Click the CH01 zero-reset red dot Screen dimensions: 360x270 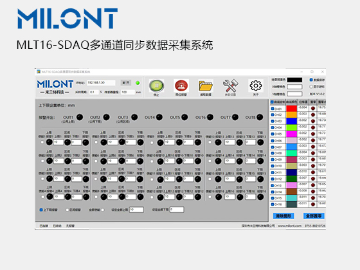[313, 109]
